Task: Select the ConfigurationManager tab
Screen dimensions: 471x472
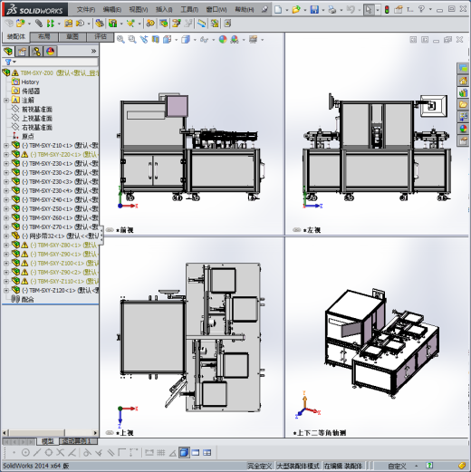Action: click(36, 52)
